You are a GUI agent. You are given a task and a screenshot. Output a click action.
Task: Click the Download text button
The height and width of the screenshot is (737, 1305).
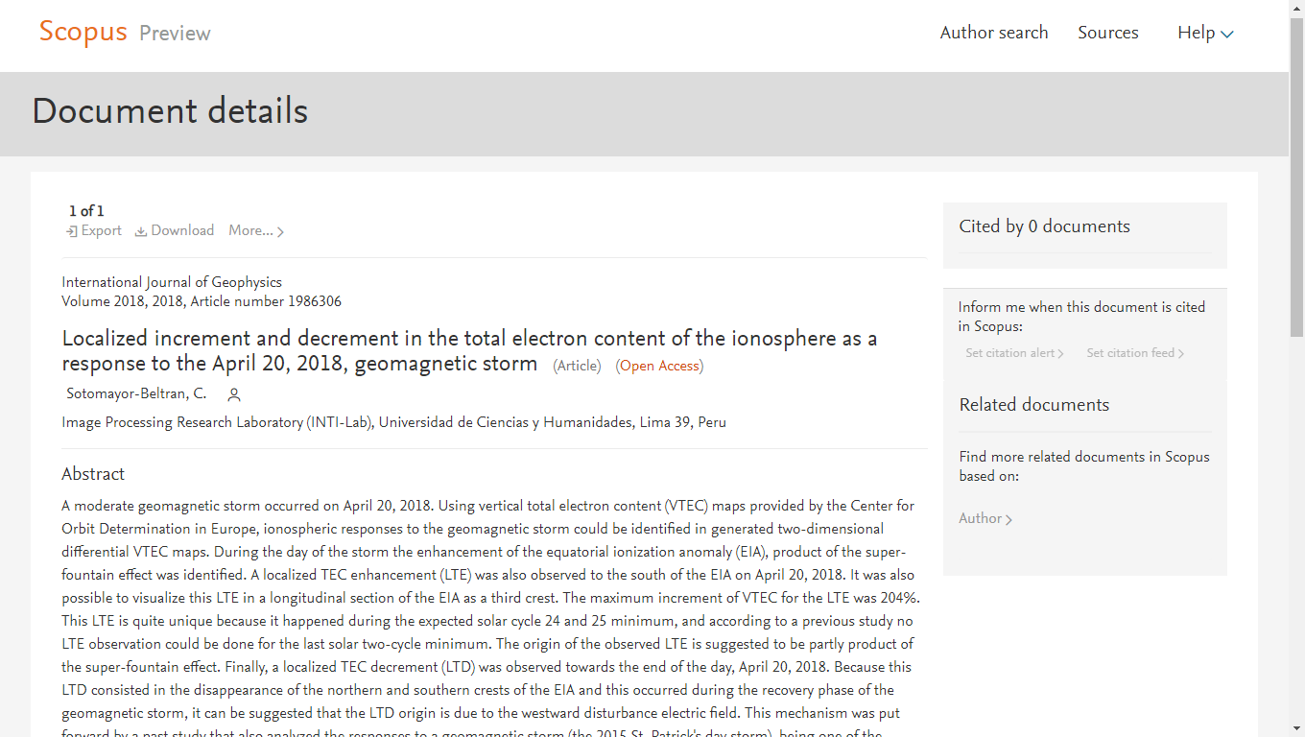pos(182,230)
